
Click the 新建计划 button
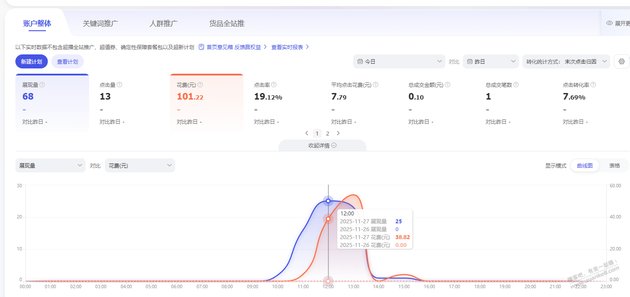click(x=32, y=62)
